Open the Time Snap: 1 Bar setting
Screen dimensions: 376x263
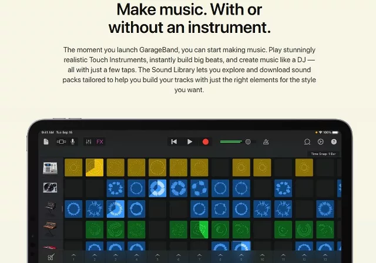(x=323, y=154)
